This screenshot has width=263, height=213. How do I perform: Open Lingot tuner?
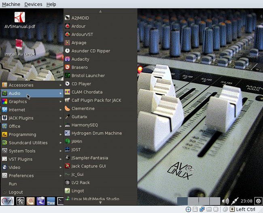coord(100,191)
